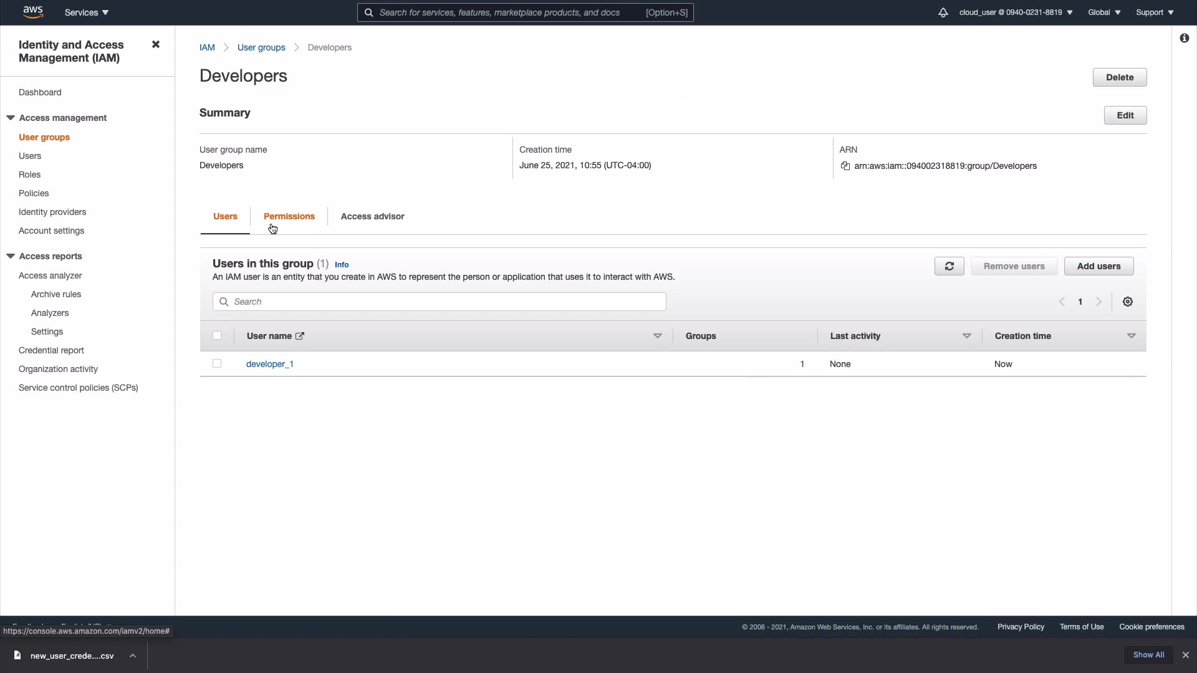Select all users header checkbox
This screenshot has height=673, width=1197.
pyautogui.click(x=217, y=335)
